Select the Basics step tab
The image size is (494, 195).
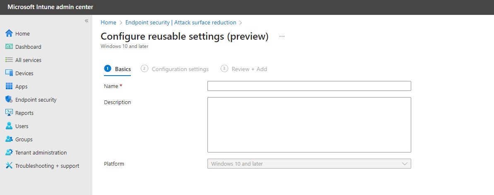(x=118, y=69)
